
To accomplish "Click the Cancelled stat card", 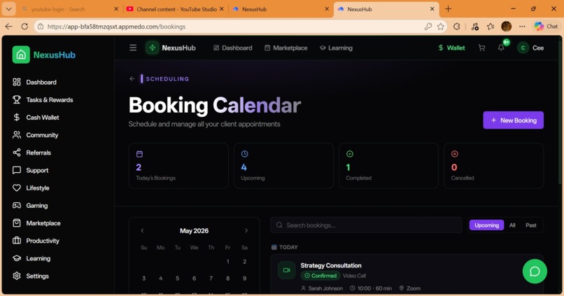I will pyautogui.click(x=493, y=166).
